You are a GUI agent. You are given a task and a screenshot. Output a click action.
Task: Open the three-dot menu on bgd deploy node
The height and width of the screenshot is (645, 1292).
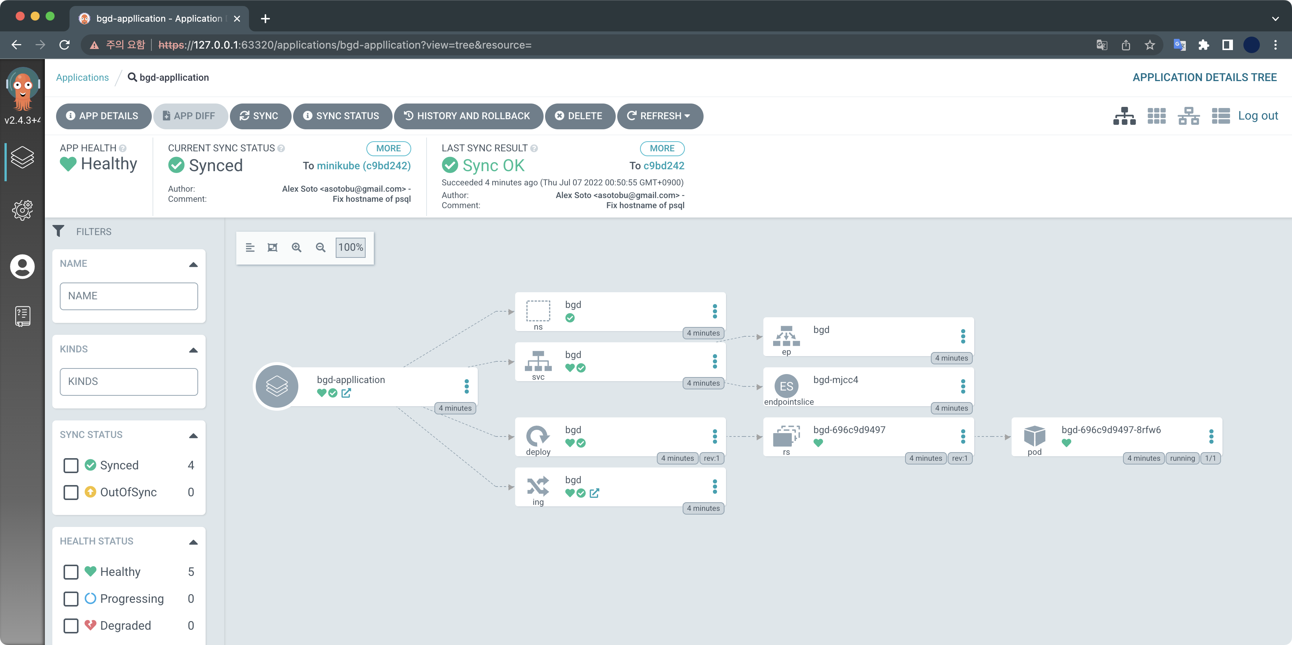pos(715,436)
